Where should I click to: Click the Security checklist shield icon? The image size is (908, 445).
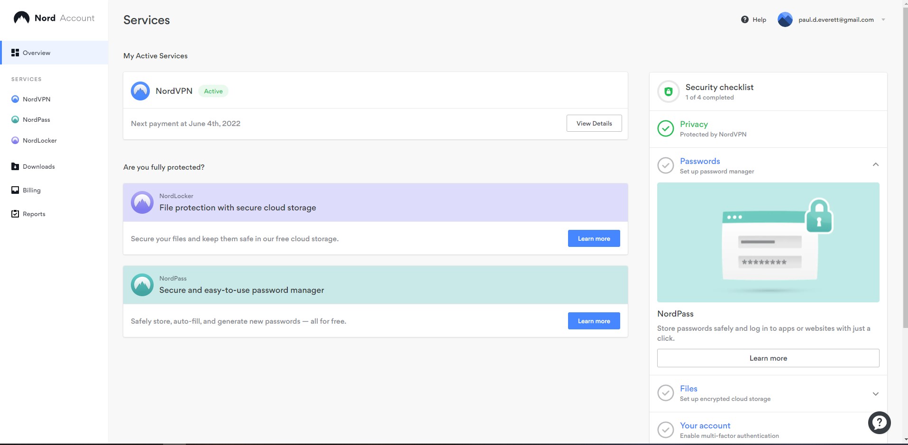[669, 91]
